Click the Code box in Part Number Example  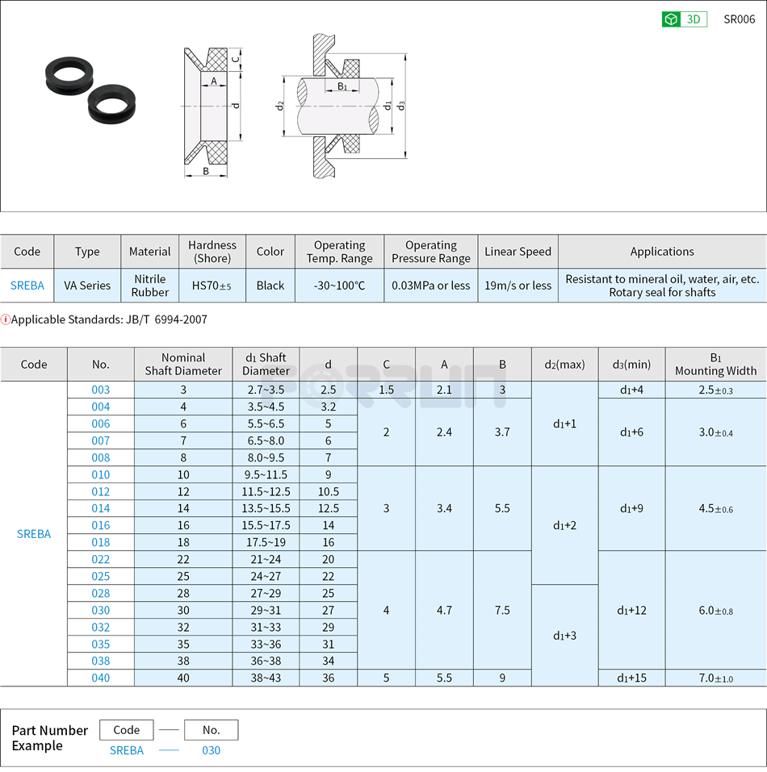(x=127, y=729)
